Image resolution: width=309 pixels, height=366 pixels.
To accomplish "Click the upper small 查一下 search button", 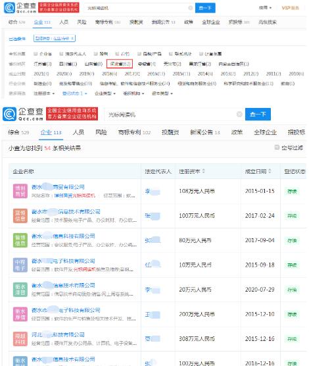I will [205, 8].
